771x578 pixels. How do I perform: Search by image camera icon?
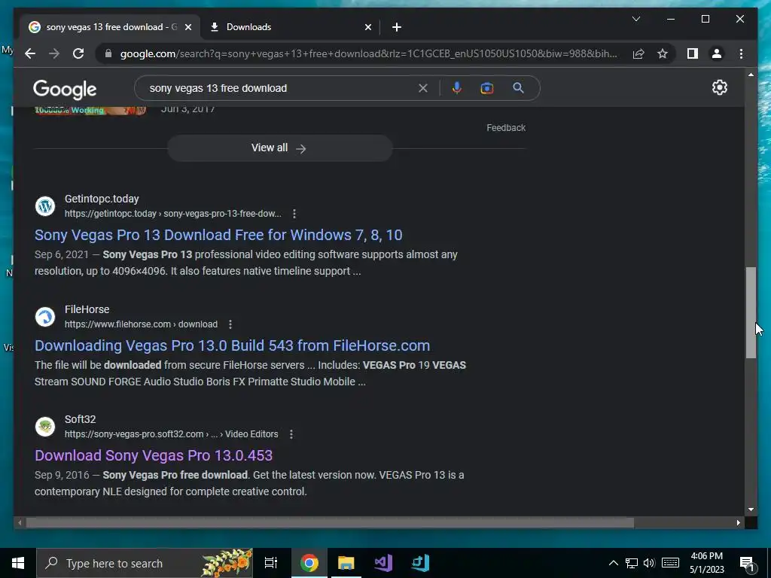487,89
